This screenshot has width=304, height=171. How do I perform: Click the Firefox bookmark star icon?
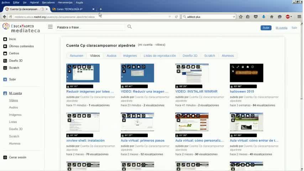(241, 17)
